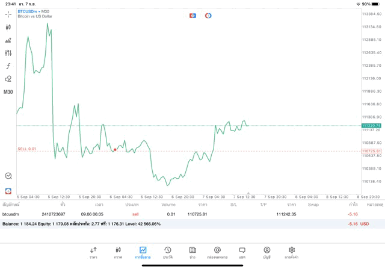Screen dimensions: 385x269
Task: Open M30 timeframe selector
Action: pyautogui.click(x=8, y=92)
